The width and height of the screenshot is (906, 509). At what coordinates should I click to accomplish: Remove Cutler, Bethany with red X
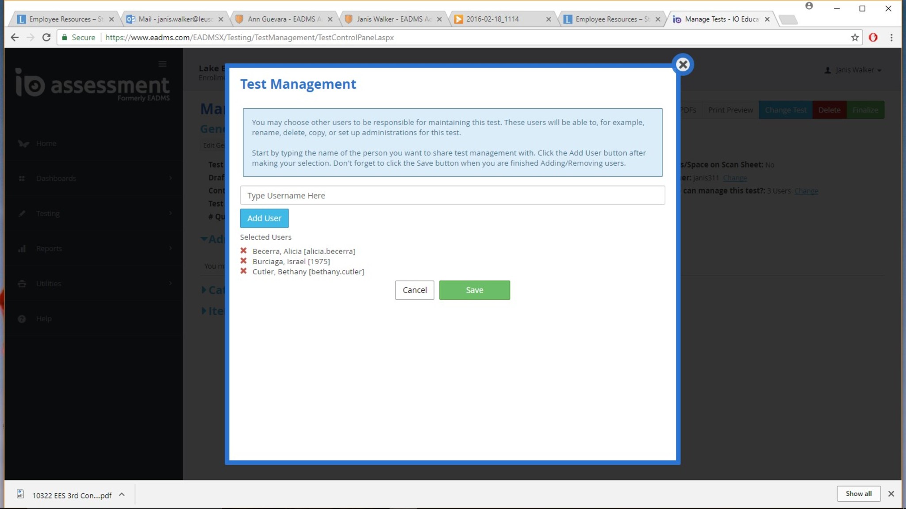click(243, 271)
